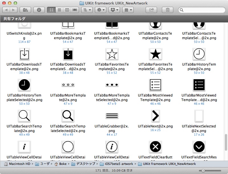Screen dimensions: 228x174
Task: Select the UITabBarDownloadsTemplate@2x.png thumbnail
Action: [x=25, y=54]
